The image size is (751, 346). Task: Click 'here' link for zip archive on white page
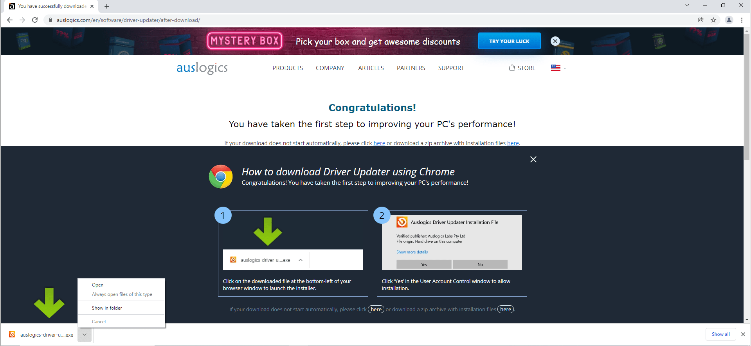coord(513,143)
